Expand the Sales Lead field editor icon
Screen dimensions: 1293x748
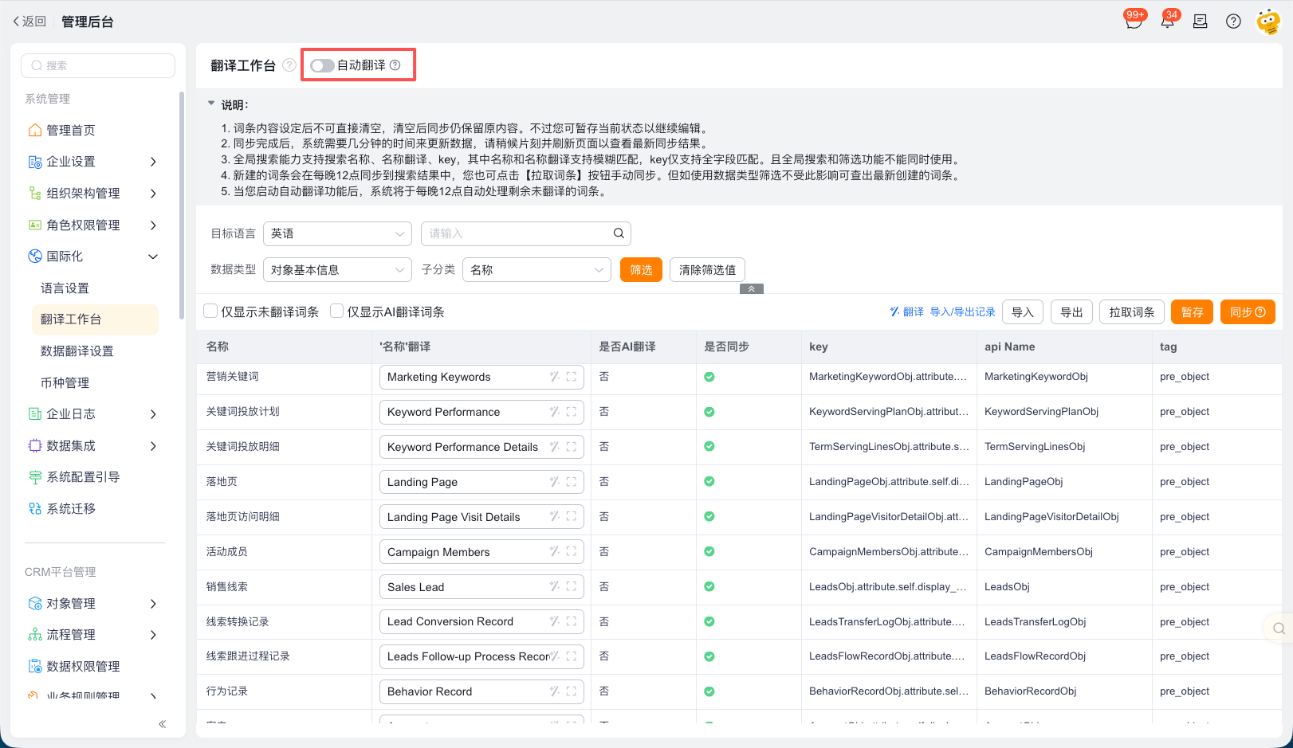click(x=572, y=587)
